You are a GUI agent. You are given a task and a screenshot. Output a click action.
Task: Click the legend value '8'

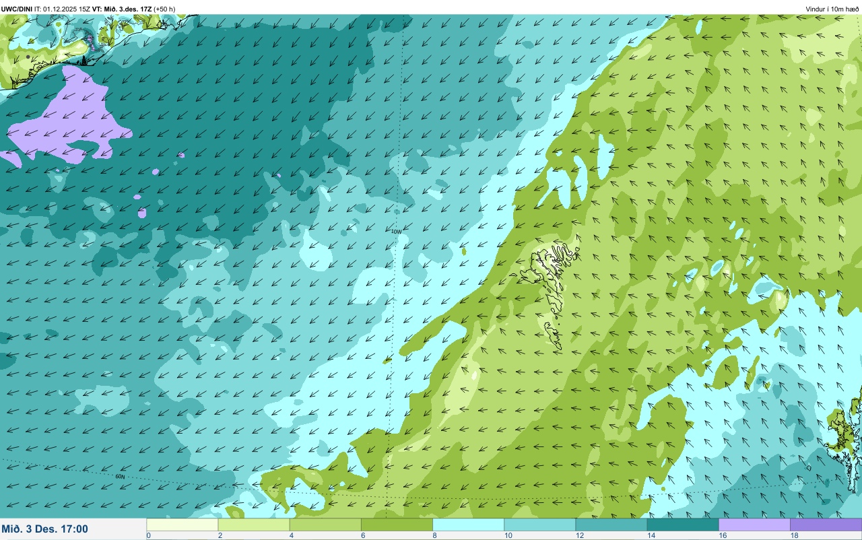[x=434, y=535]
